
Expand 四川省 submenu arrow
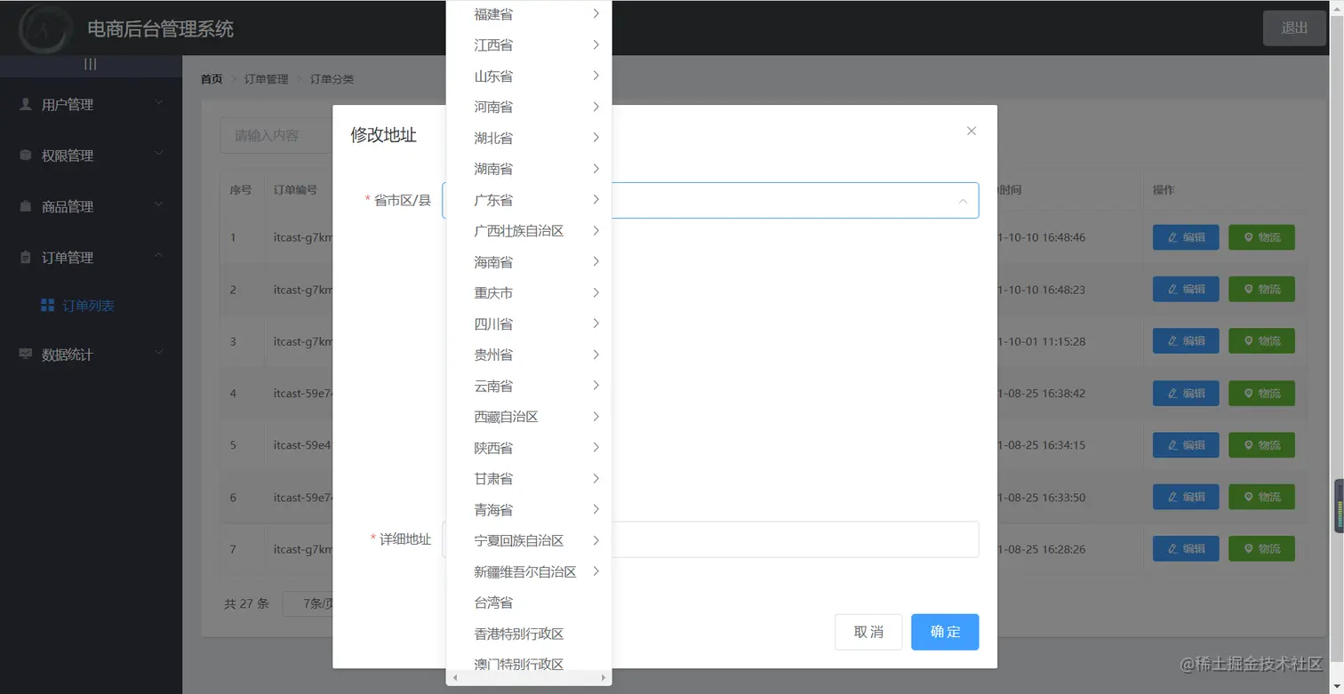tap(596, 323)
